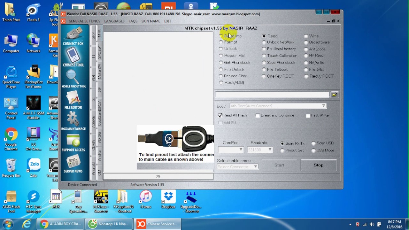409x230 pixels.
Task: Open iBackupBot for iTunes shortcut
Action: (33, 77)
